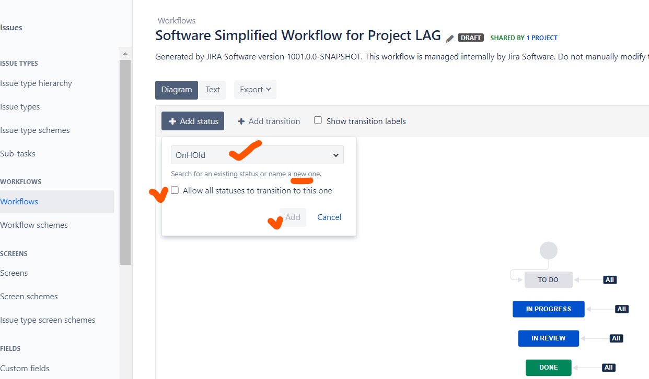649x379 pixels.
Task: Check Allow all statuses to transition option
Action: click(175, 190)
